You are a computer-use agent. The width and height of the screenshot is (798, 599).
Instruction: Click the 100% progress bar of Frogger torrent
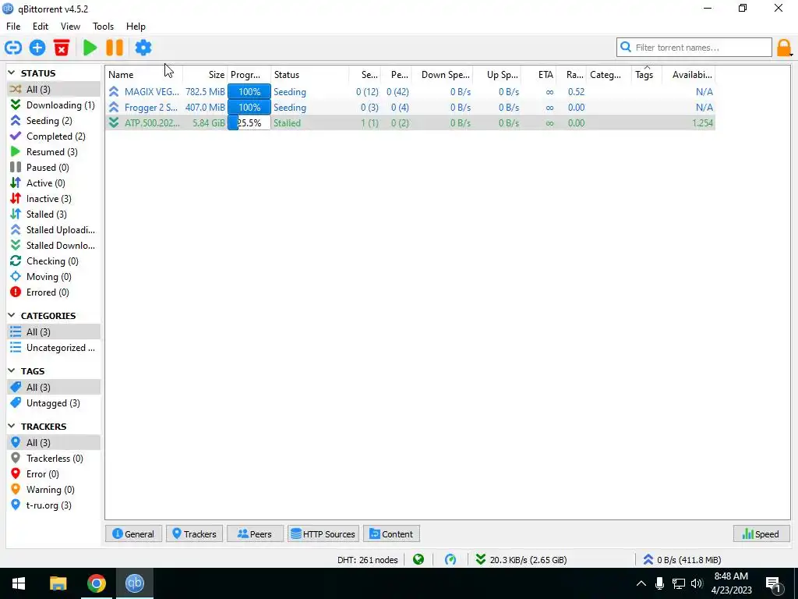pyautogui.click(x=249, y=108)
